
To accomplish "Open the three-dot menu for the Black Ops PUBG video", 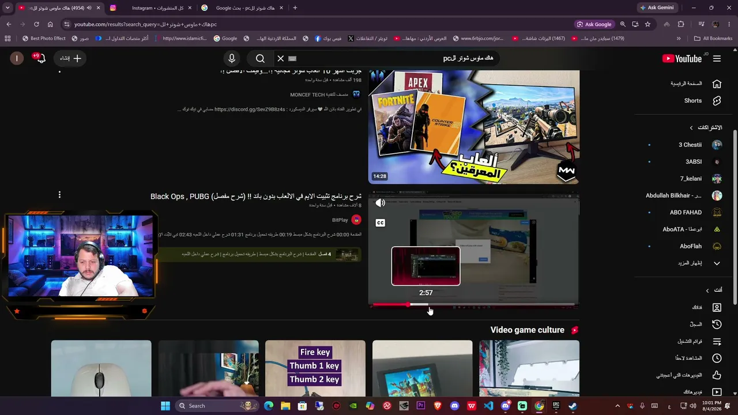I will click(59, 195).
